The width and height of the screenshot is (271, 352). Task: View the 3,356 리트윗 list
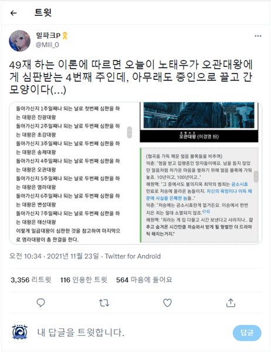[31, 280]
